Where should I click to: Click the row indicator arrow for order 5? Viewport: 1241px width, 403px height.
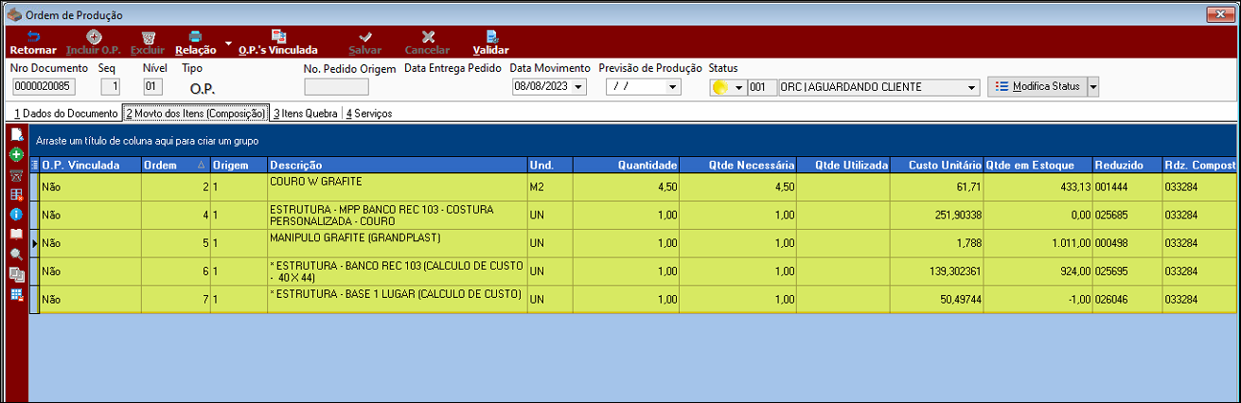point(35,244)
